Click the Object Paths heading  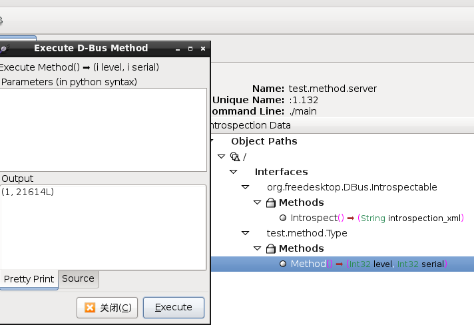tap(264, 141)
